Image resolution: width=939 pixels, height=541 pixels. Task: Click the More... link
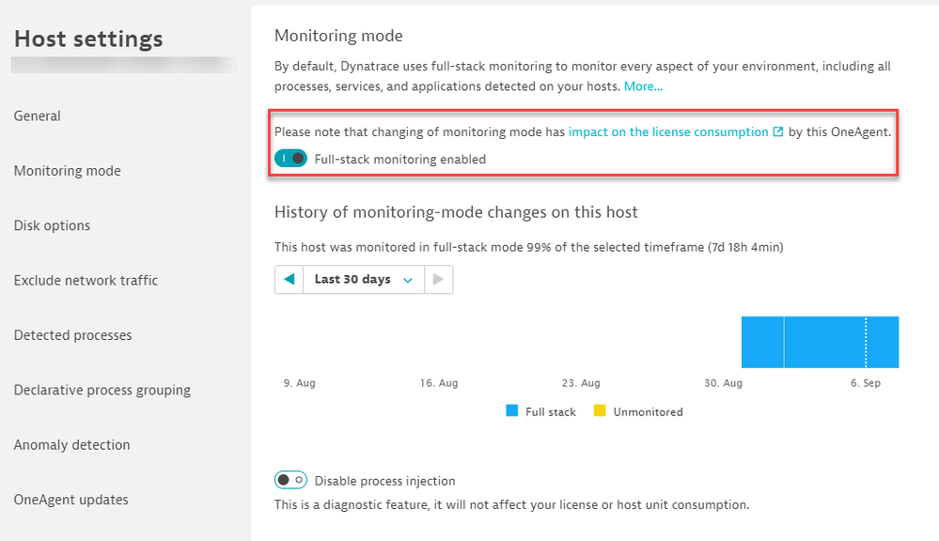pyautogui.click(x=643, y=86)
